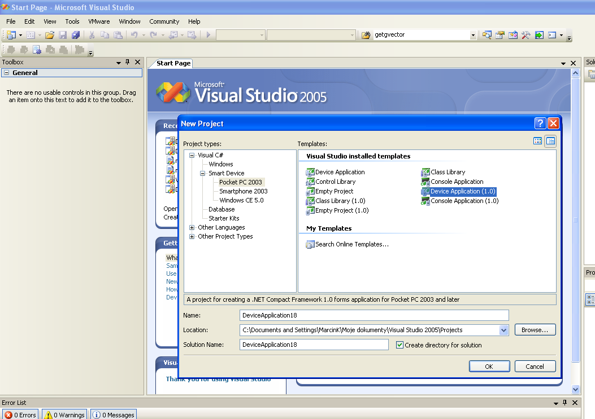Open the File menu
Image resolution: width=595 pixels, height=419 pixels.
[11, 21]
